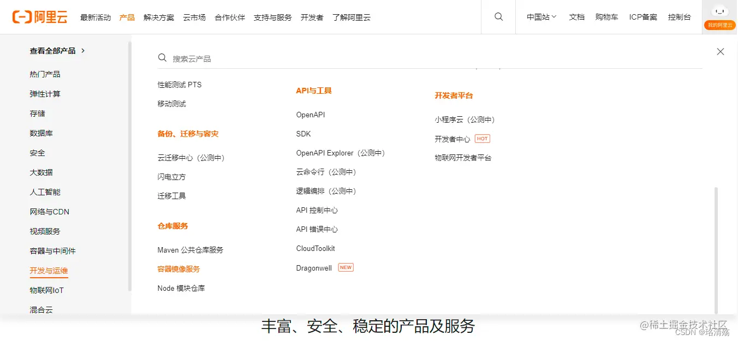
Task: Select 物联网IoT category in sidebar
Action: [47, 290]
